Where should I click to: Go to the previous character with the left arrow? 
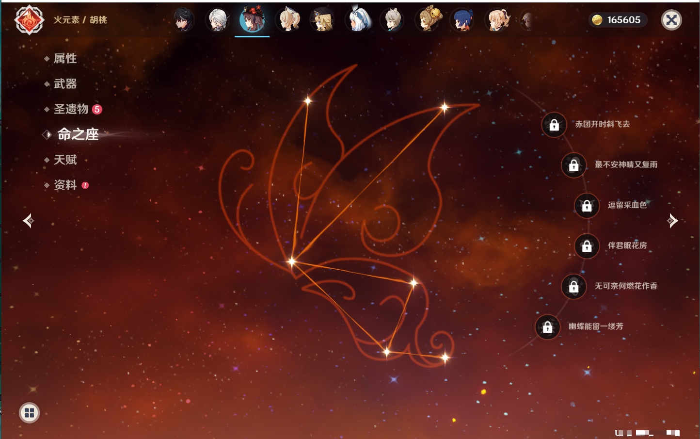coord(28,221)
